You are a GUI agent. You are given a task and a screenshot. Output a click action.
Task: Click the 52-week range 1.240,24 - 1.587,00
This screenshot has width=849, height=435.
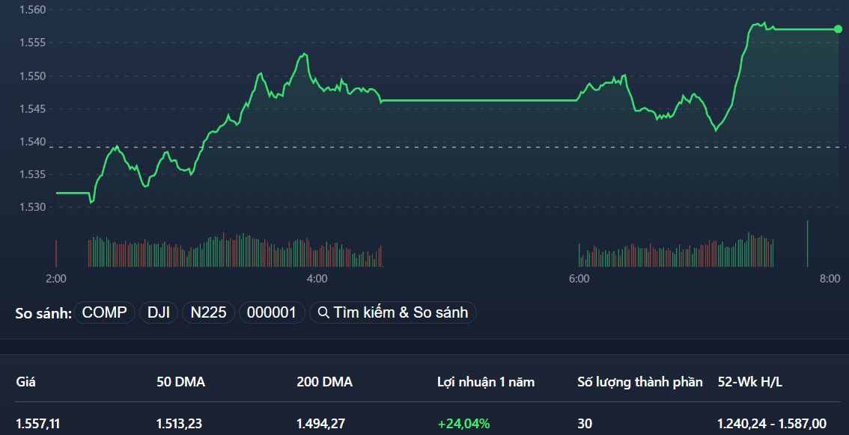[x=773, y=422]
